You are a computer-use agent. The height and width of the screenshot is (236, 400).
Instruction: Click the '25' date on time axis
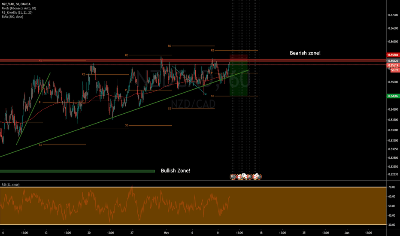coord(304,233)
